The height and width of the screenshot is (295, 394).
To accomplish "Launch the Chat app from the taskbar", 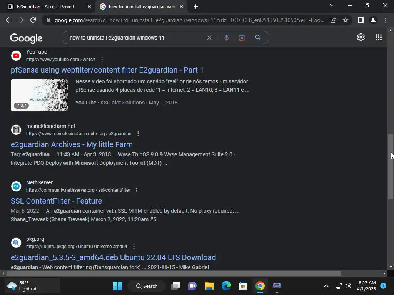I will (192, 286).
